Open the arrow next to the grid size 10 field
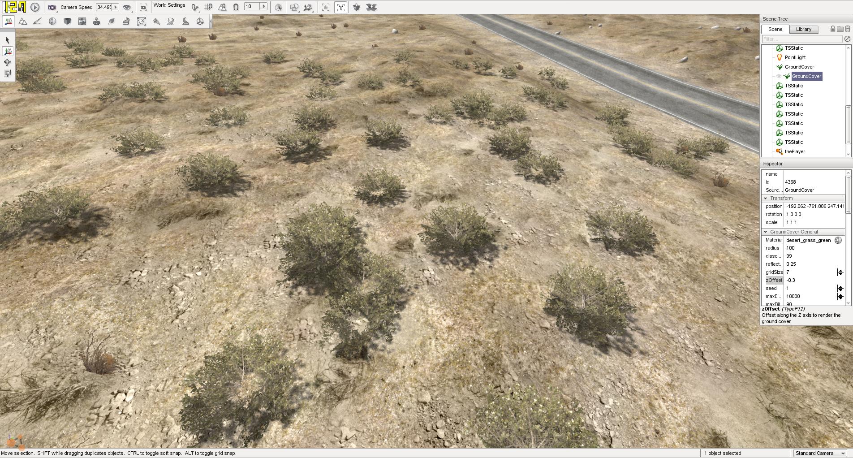The image size is (853, 458). (x=263, y=7)
